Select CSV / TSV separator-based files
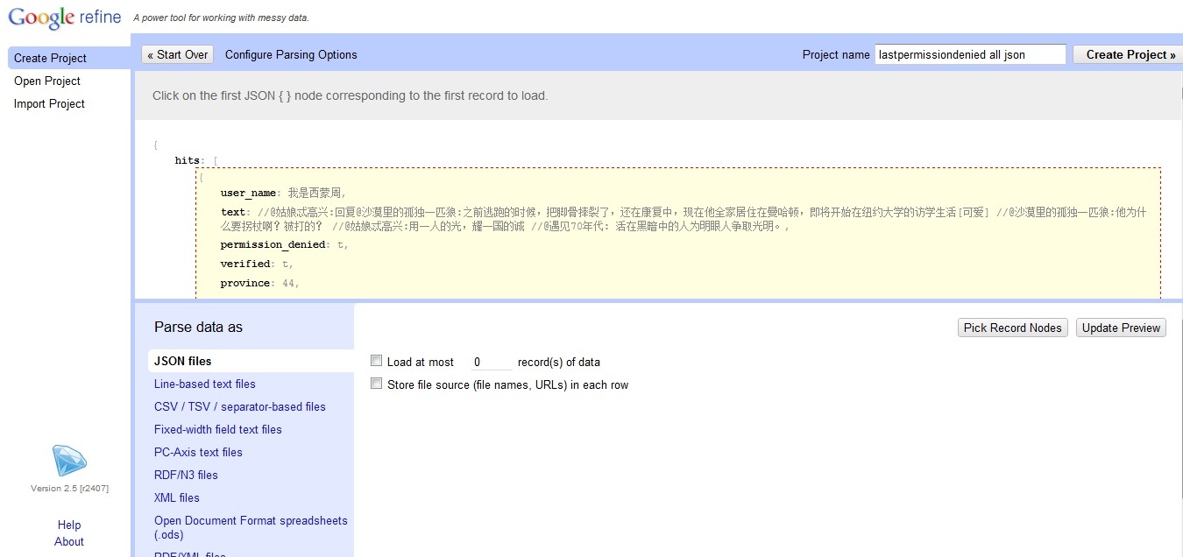This screenshot has width=1183, height=557. pyautogui.click(x=240, y=406)
